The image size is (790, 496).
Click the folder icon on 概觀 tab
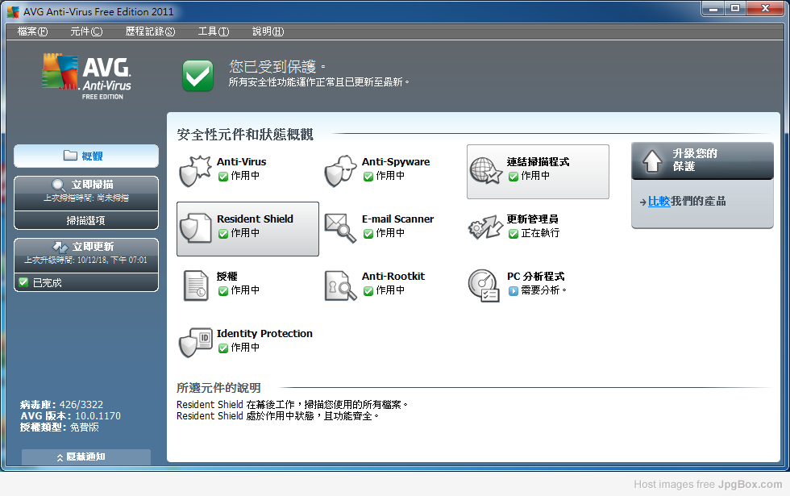pos(71,155)
